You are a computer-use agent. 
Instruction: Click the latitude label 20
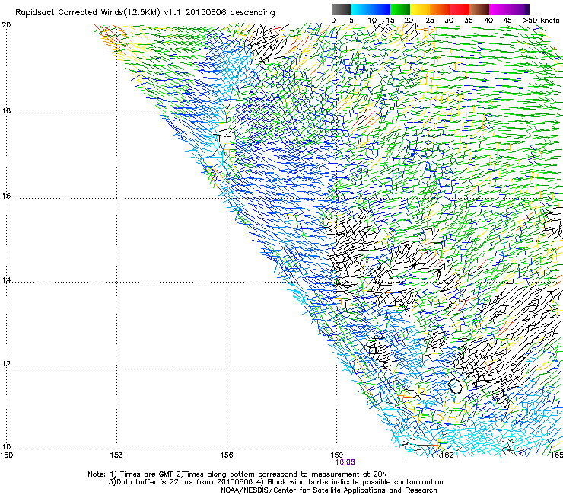(x=6, y=25)
